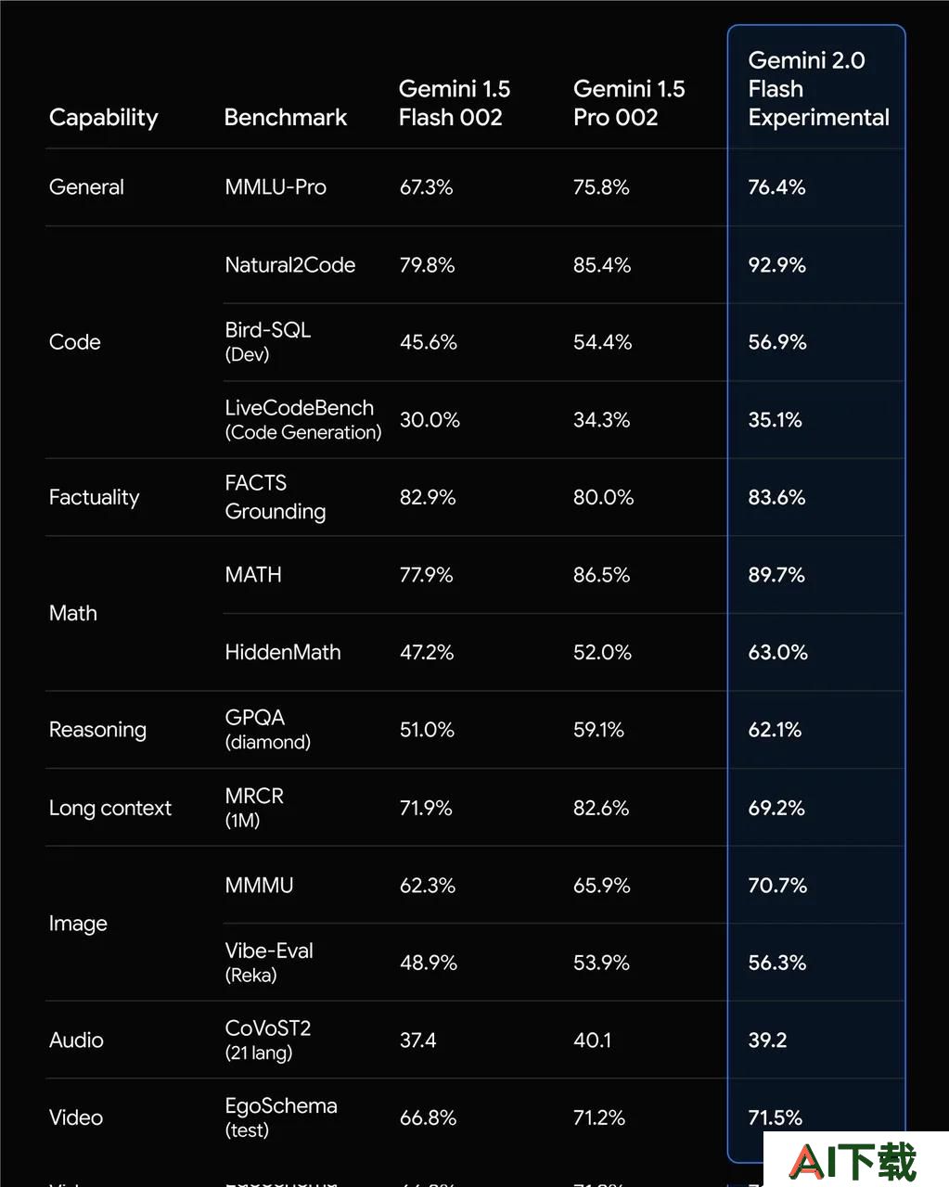Click the Vibe-Eval (Reka) benchmark label
This screenshot has height=1187, width=949.
coord(269,962)
